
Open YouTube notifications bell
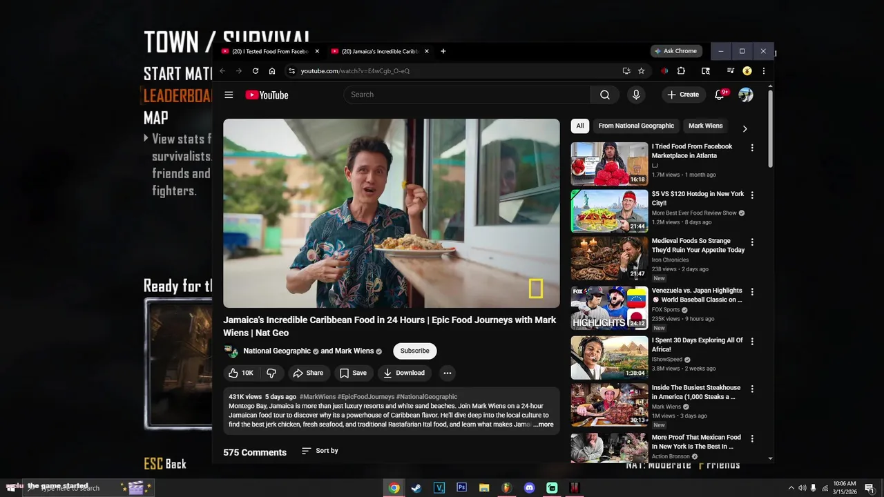click(x=720, y=95)
